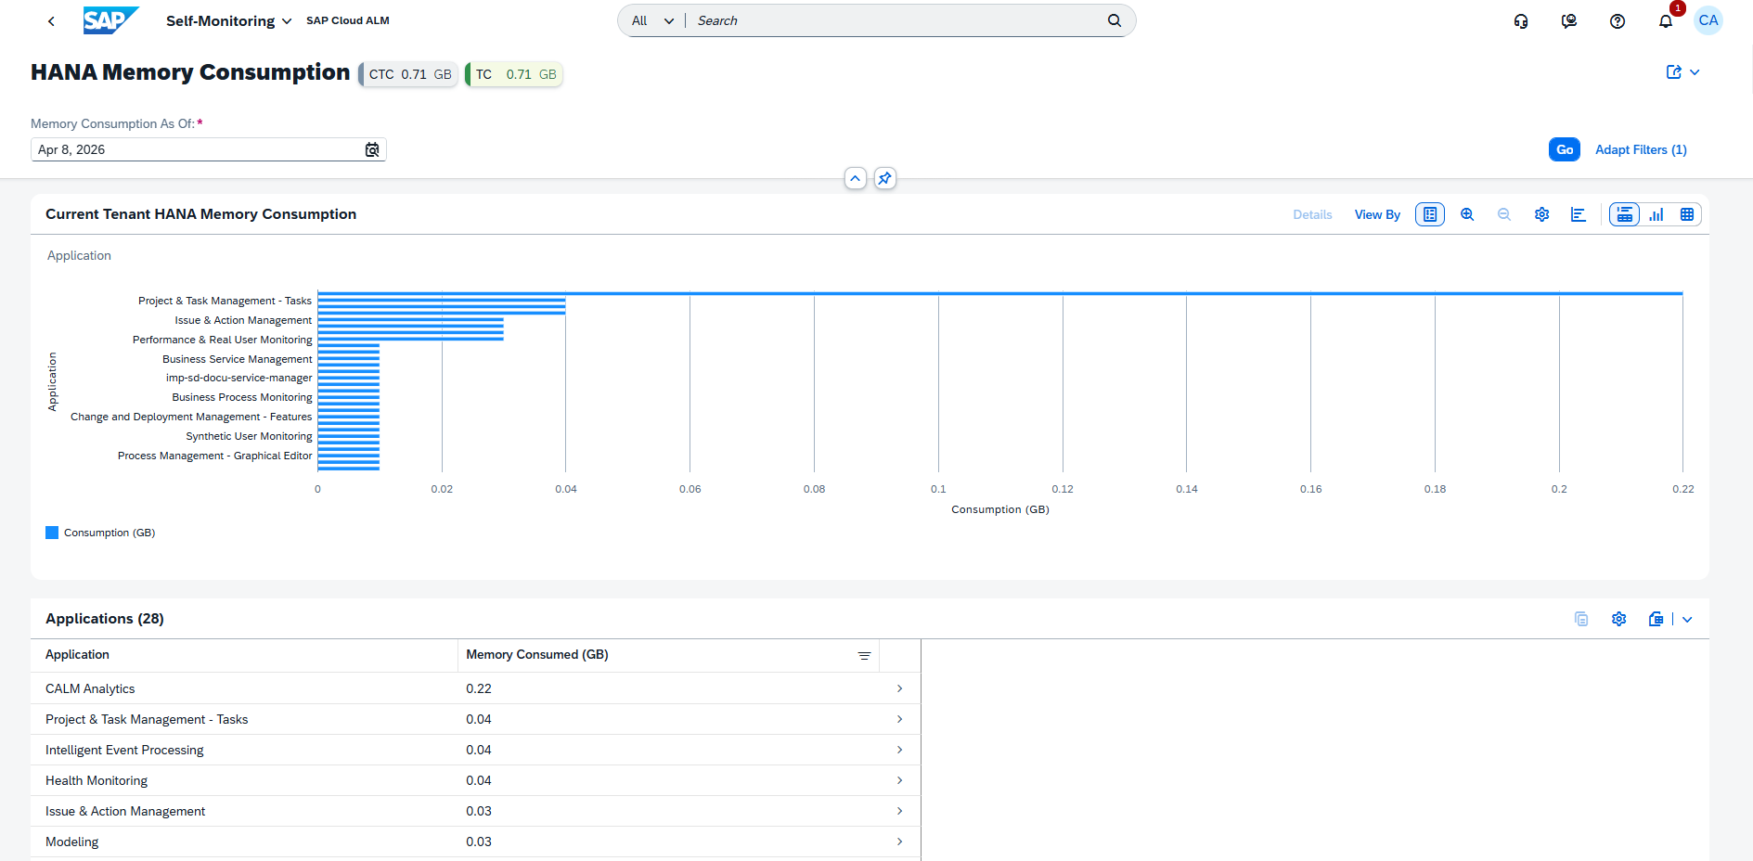Switch to chart-only view
This screenshot has height=861, width=1753.
(x=1656, y=214)
